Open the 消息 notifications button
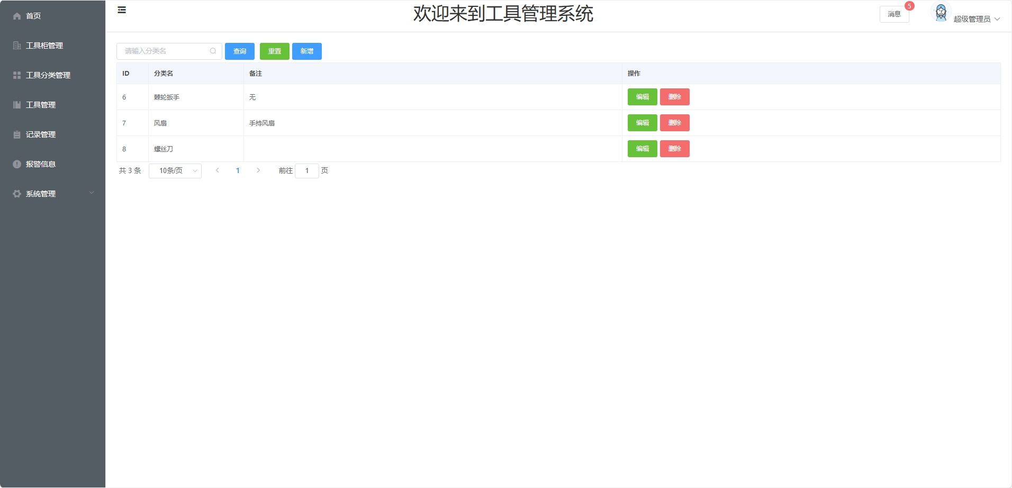Image resolution: width=1012 pixels, height=488 pixels. click(894, 14)
